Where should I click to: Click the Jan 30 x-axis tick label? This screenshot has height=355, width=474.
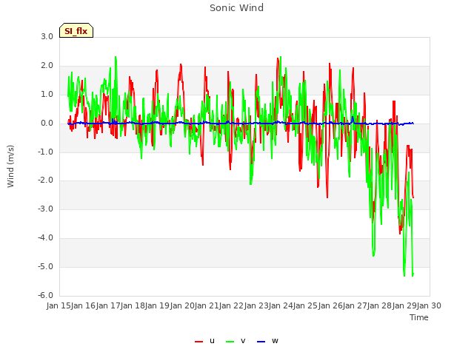(x=429, y=305)
